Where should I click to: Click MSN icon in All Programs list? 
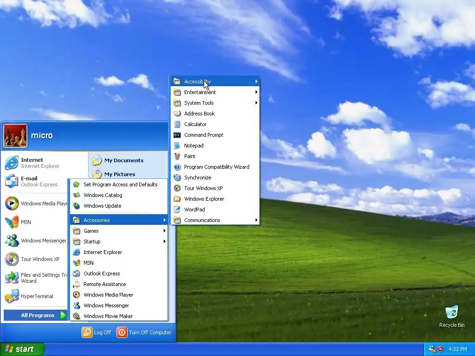click(77, 263)
